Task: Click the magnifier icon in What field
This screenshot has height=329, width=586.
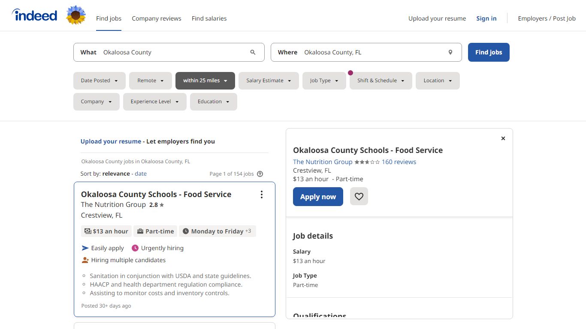Action: pos(253,52)
